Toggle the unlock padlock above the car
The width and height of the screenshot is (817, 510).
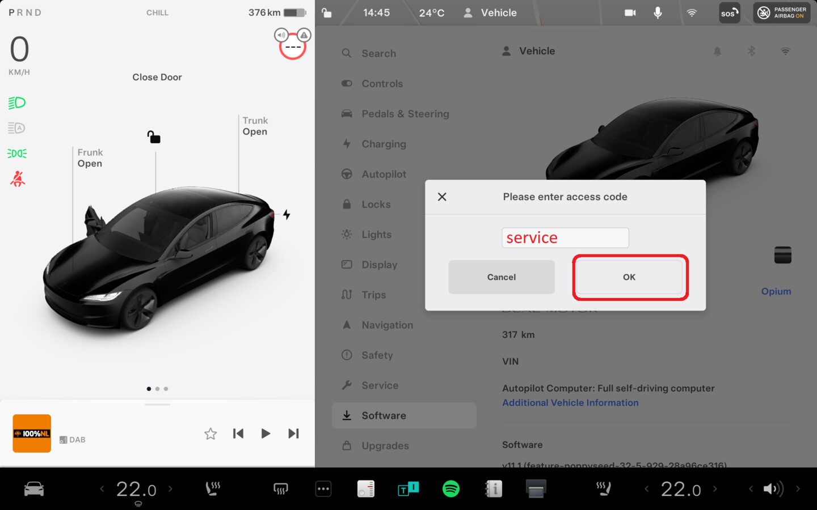[x=154, y=137]
